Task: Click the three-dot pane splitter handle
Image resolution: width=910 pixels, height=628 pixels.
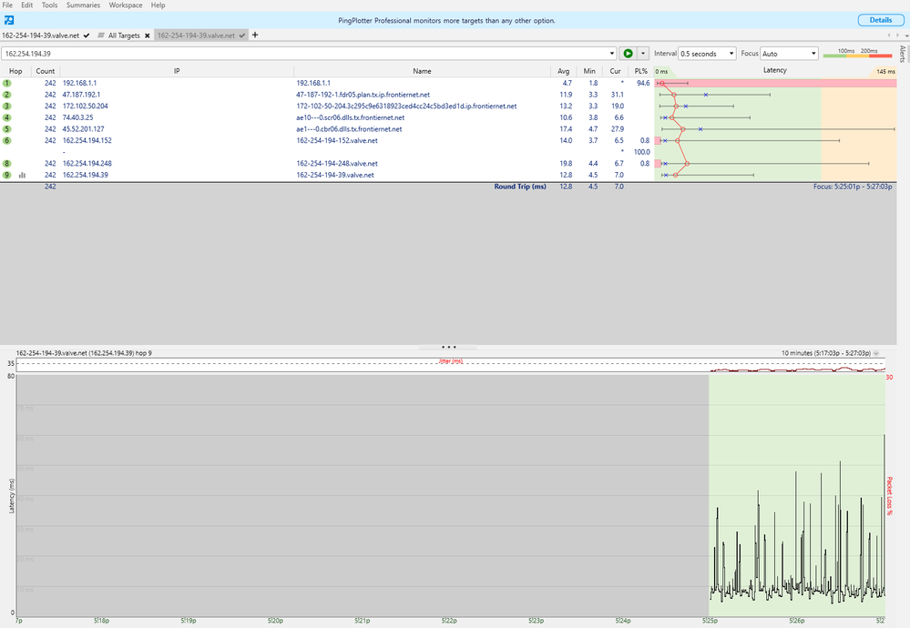Action: click(x=448, y=348)
